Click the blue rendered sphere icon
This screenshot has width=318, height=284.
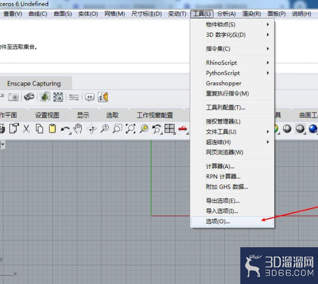[313, 129]
